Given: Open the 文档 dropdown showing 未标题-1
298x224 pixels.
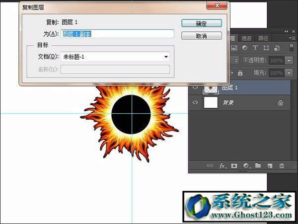Looking at the screenshot, I should point(115,57).
